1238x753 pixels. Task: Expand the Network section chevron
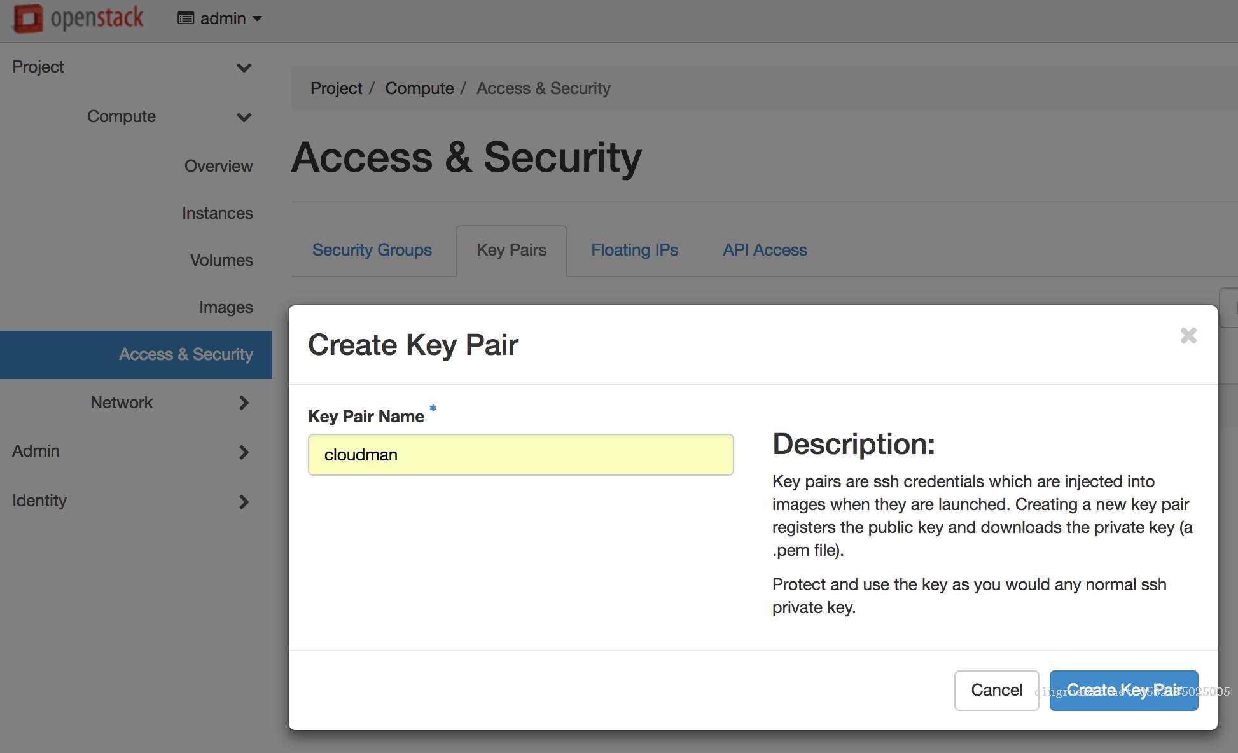pyautogui.click(x=244, y=402)
